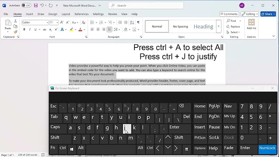Click the Share button

click(x=268, y=14)
